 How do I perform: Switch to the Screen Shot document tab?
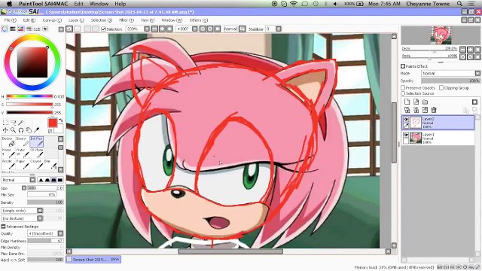pyautogui.click(x=93, y=259)
